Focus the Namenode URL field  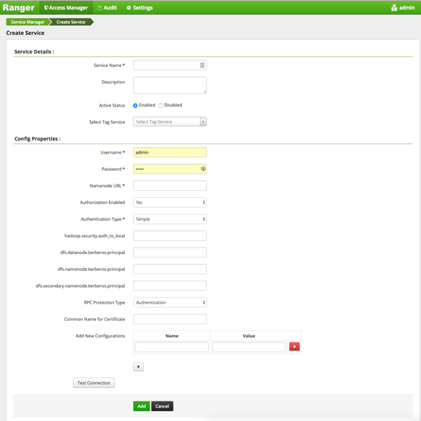click(170, 185)
